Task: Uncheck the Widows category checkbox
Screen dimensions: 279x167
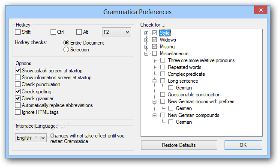Action: click(x=154, y=40)
